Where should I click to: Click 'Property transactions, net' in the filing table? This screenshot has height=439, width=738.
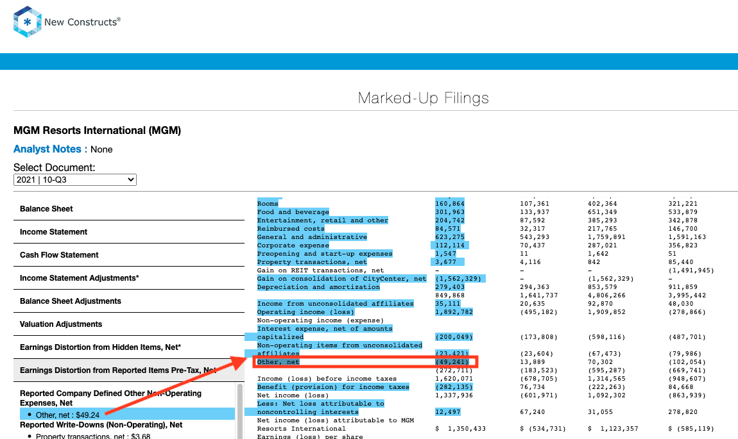[312, 262]
